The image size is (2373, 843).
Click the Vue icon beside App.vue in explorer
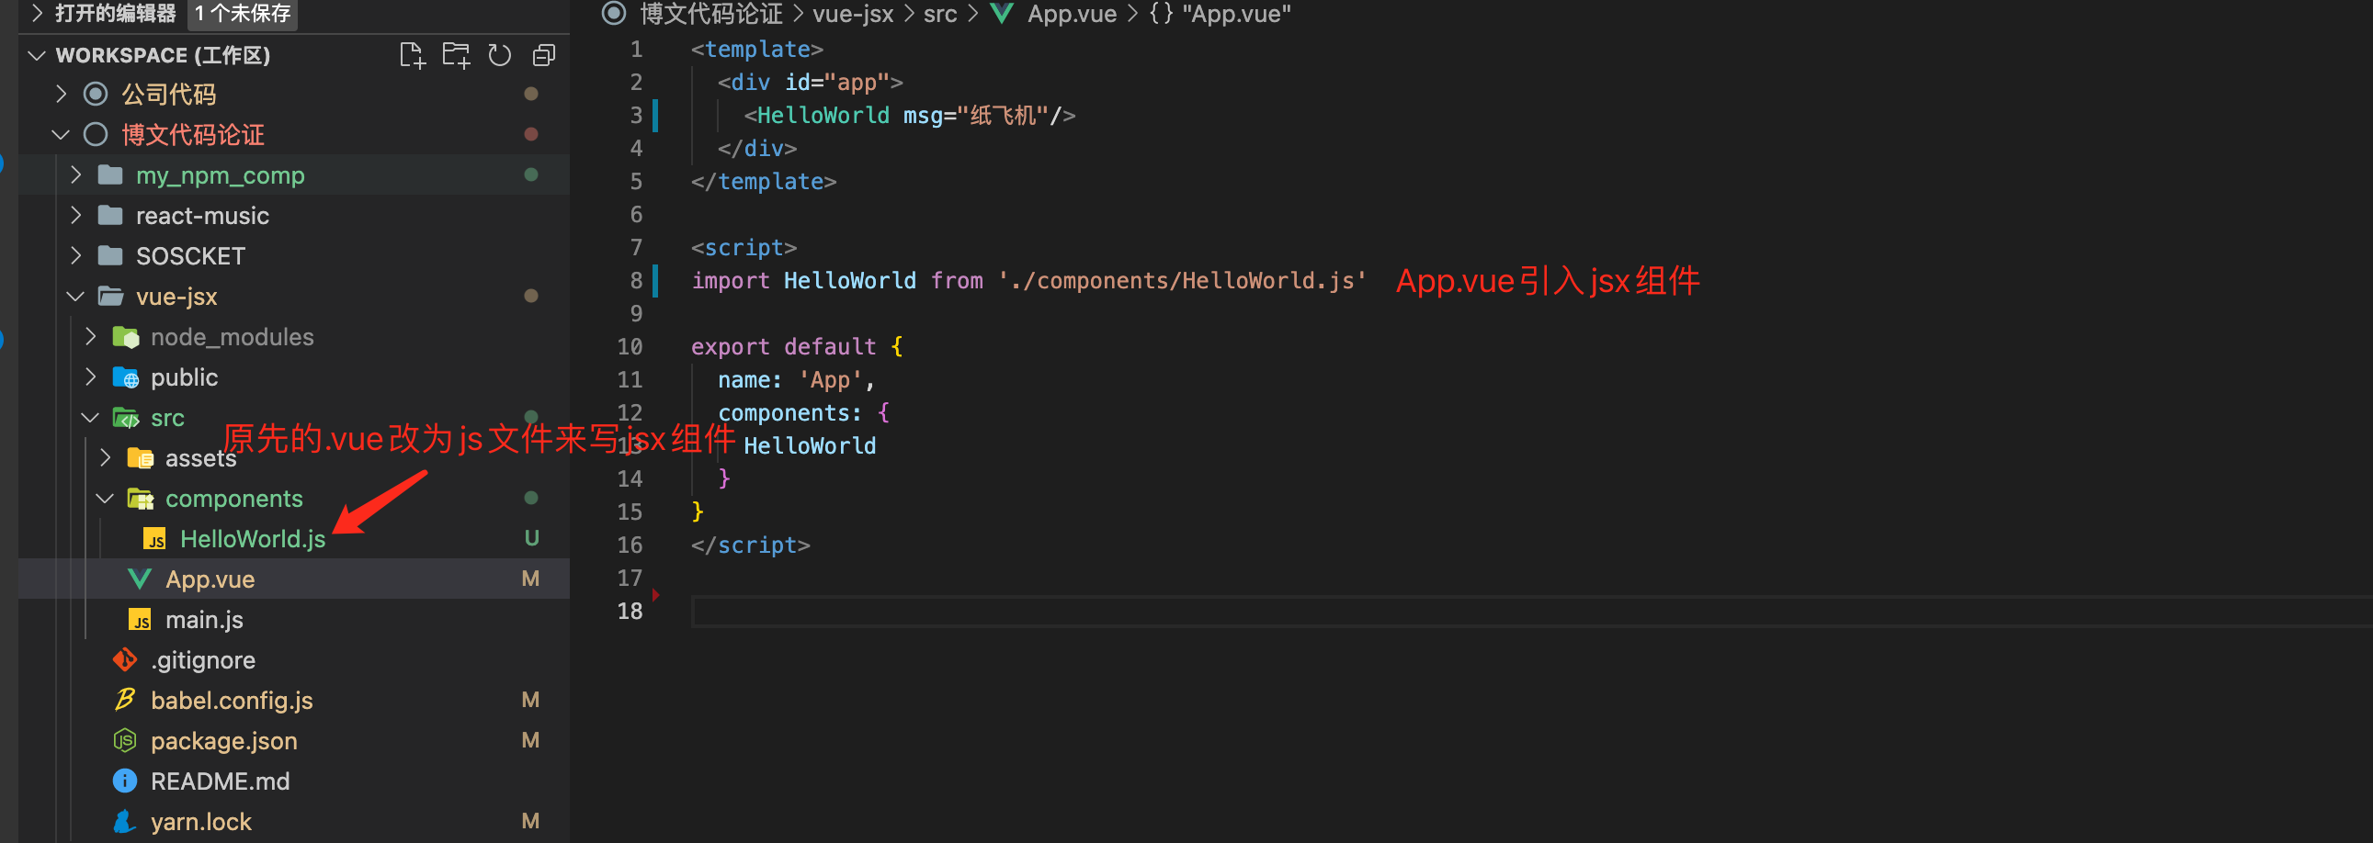point(139,579)
